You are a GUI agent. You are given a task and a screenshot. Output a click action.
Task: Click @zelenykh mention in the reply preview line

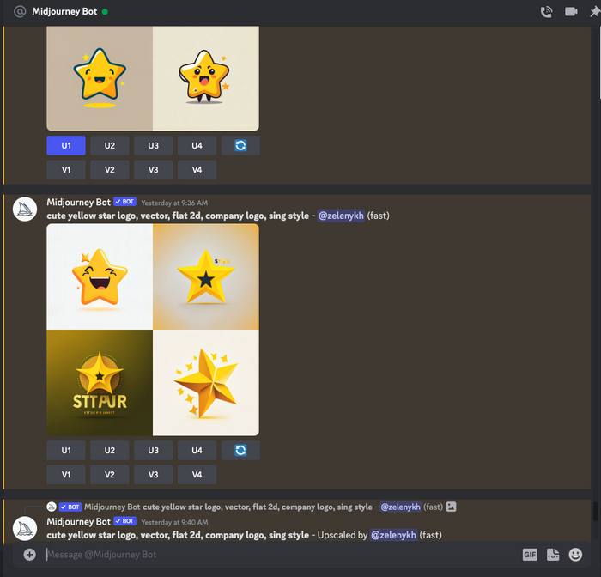coord(400,507)
